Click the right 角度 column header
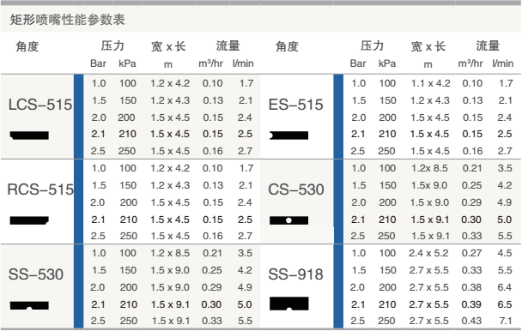522x331 pixels. 287,46
